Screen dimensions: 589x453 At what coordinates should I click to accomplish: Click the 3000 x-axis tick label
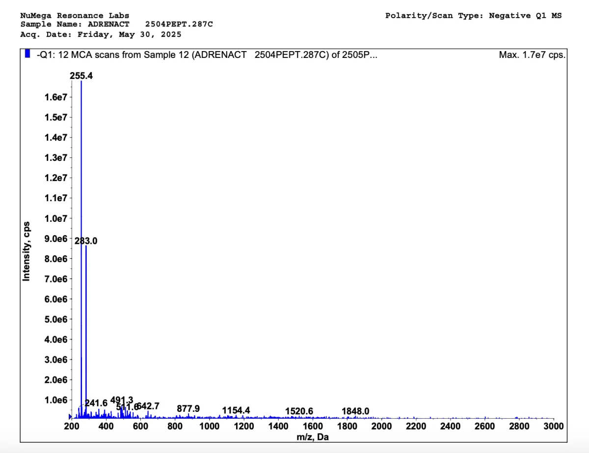point(554,426)
